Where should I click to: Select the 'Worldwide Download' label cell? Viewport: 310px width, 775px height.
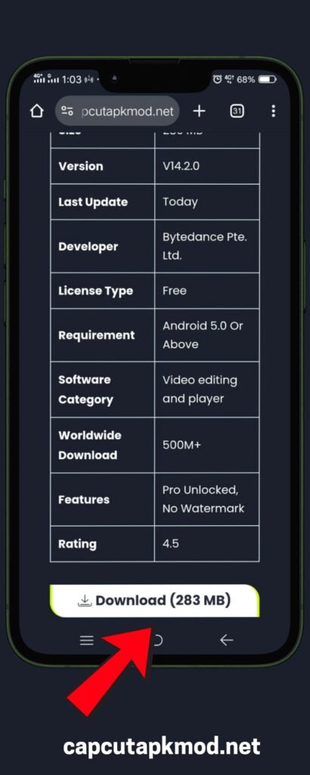(103, 445)
